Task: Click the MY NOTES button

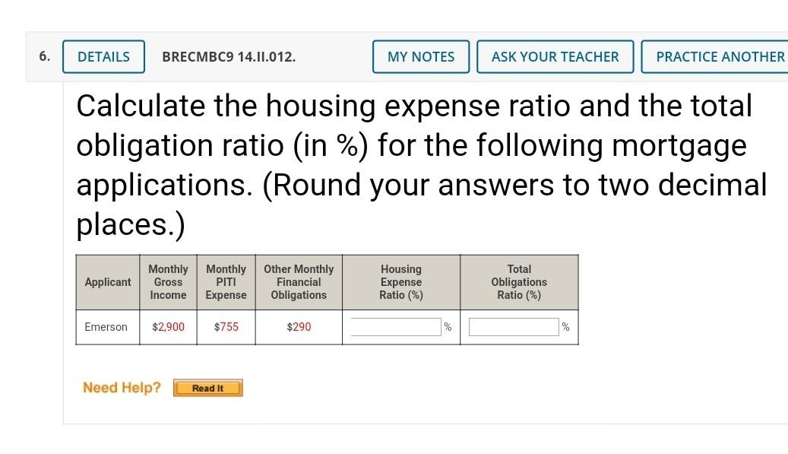Action: tap(421, 56)
